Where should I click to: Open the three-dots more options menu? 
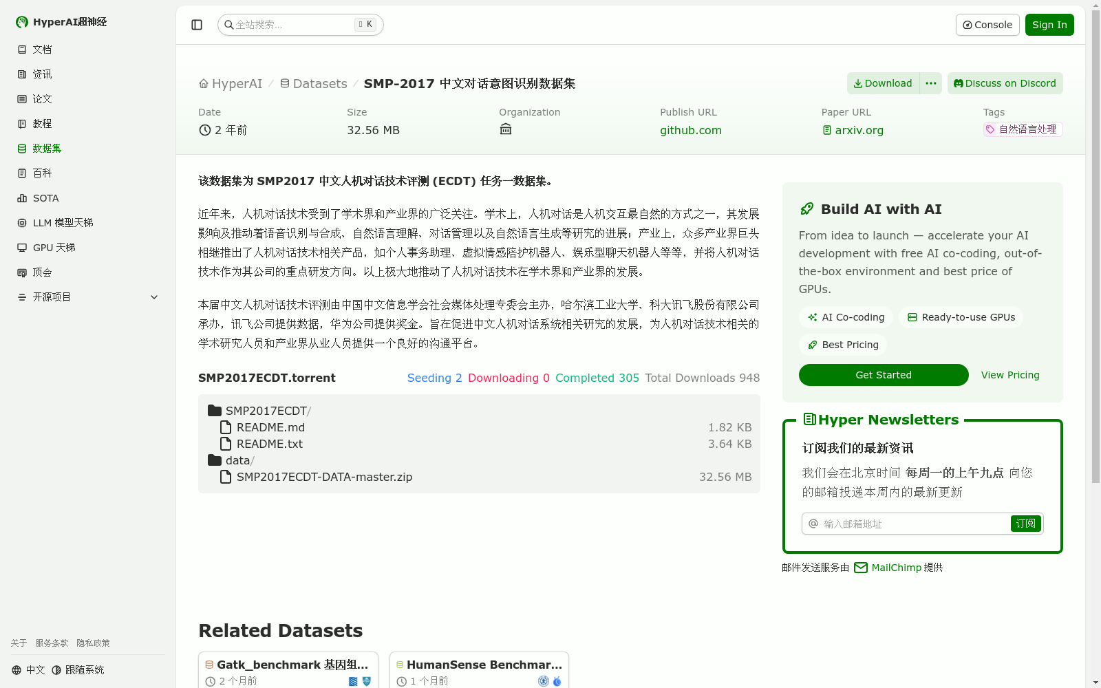tap(931, 83)
